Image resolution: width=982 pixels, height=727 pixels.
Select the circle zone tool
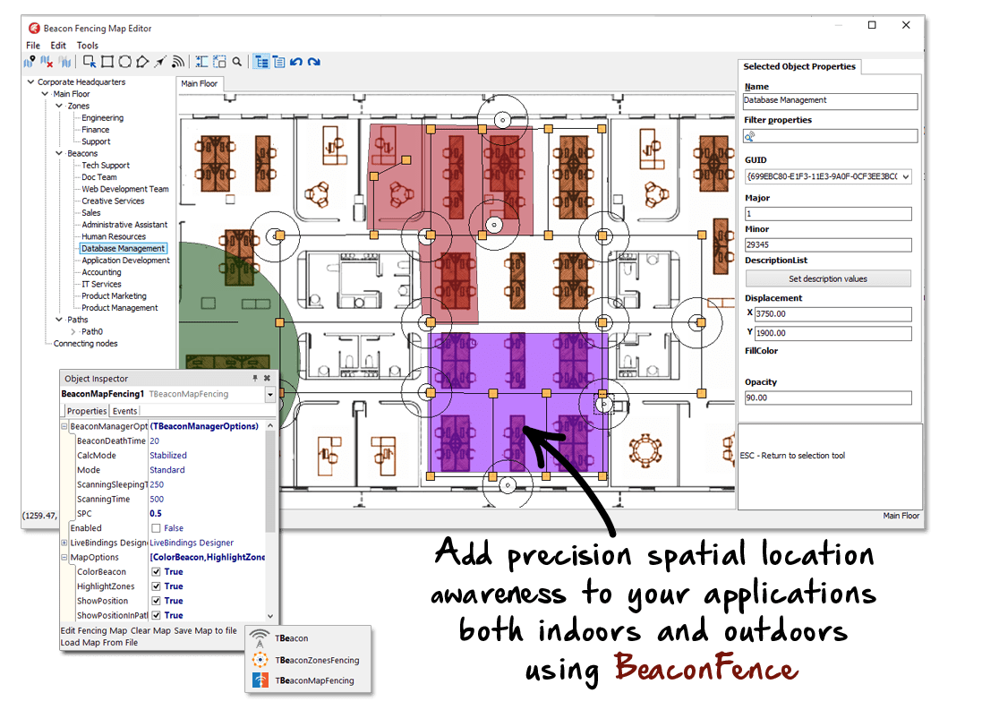tap(124, 62)
